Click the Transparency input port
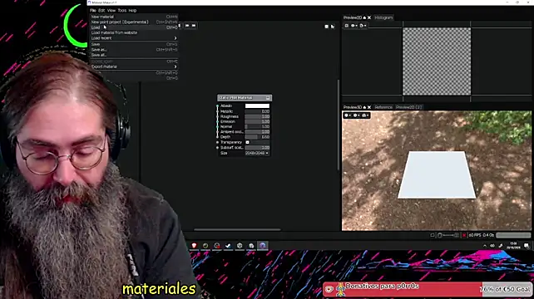 coord(218,142)
